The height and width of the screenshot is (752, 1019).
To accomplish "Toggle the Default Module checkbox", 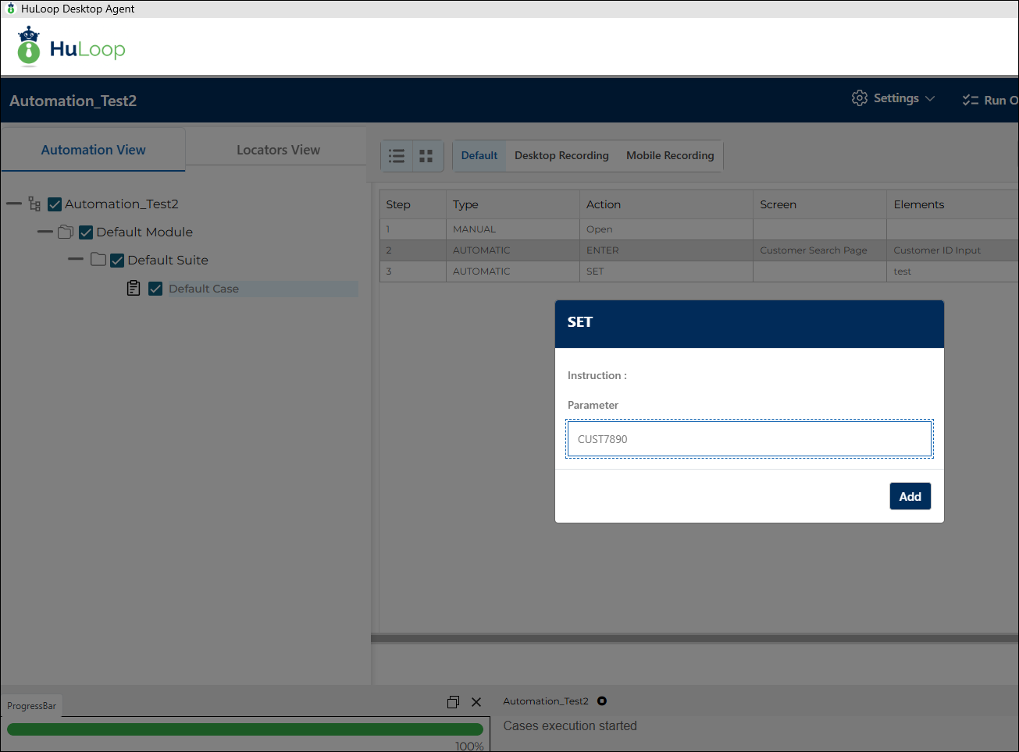I will coord(86,232).
